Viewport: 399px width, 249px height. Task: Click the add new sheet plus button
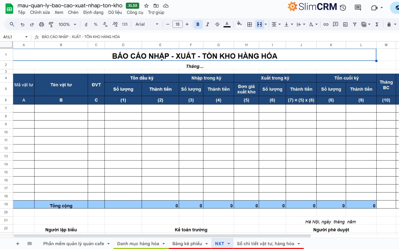click(x=18, y=244)
